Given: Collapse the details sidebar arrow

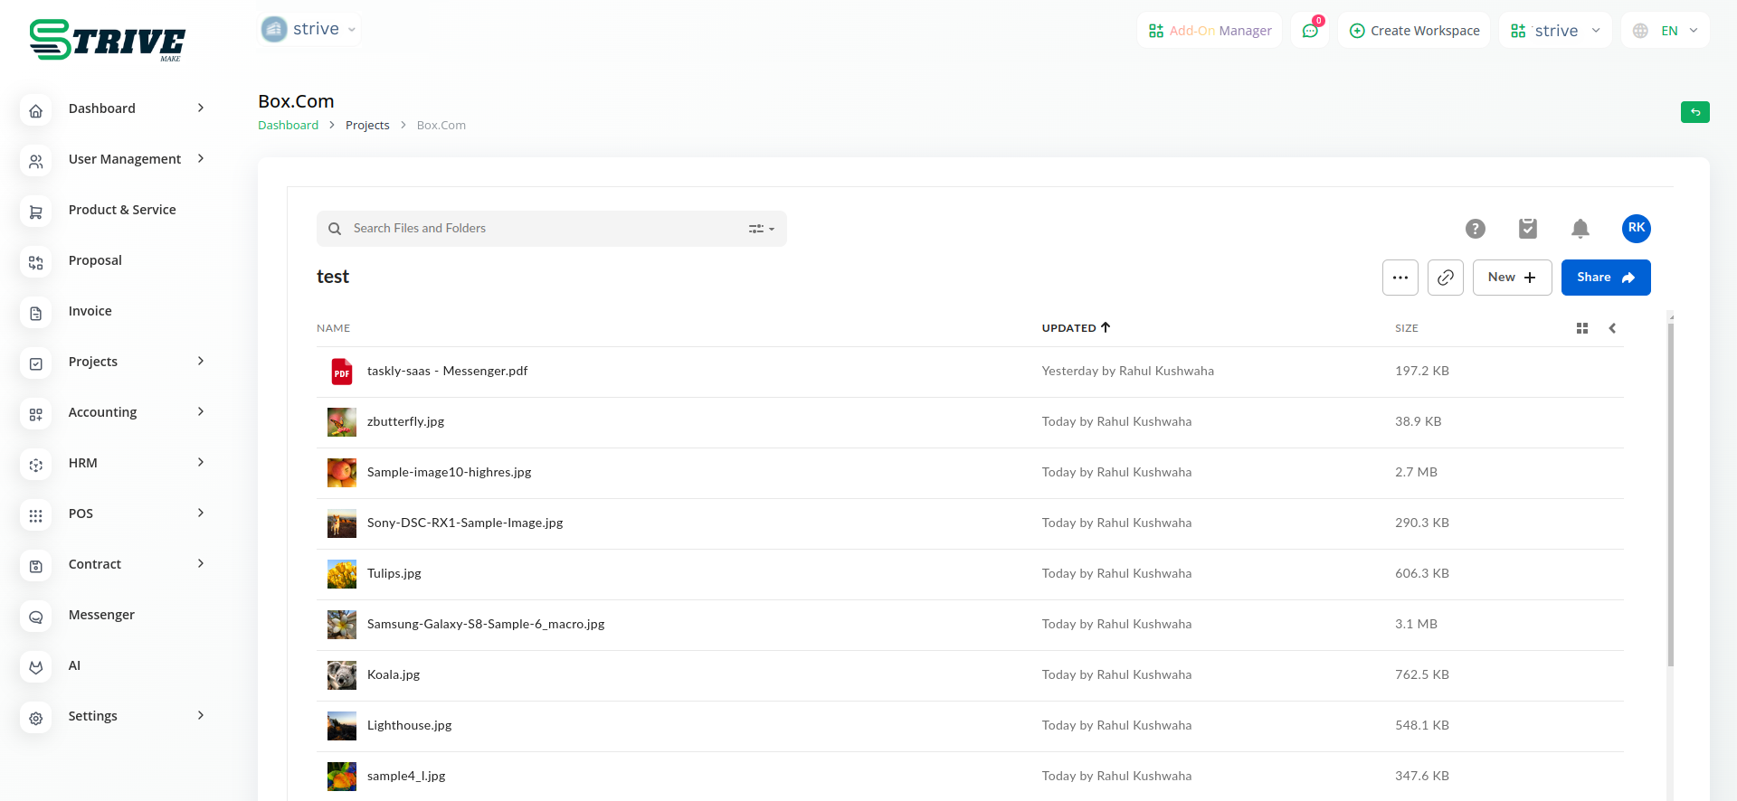Looking at the screenshot, I should coord(1612,328).
